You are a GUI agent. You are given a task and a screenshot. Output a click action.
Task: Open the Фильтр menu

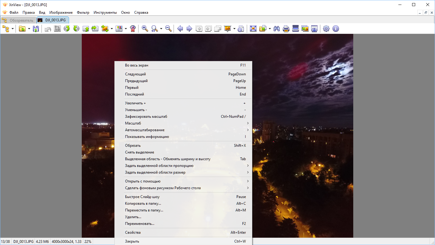tap(83, 13)
